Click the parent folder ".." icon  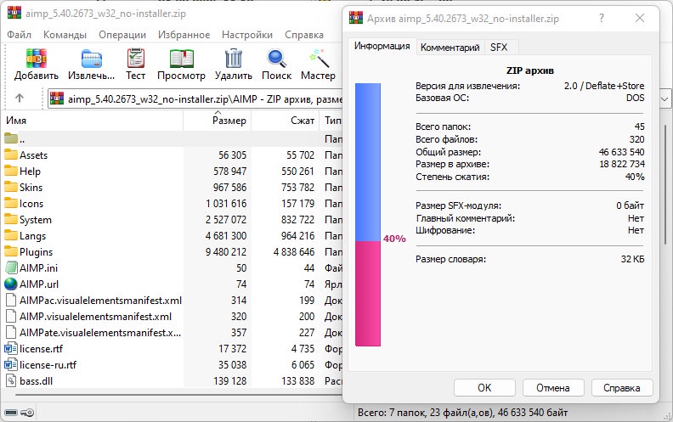pos(11,138)
